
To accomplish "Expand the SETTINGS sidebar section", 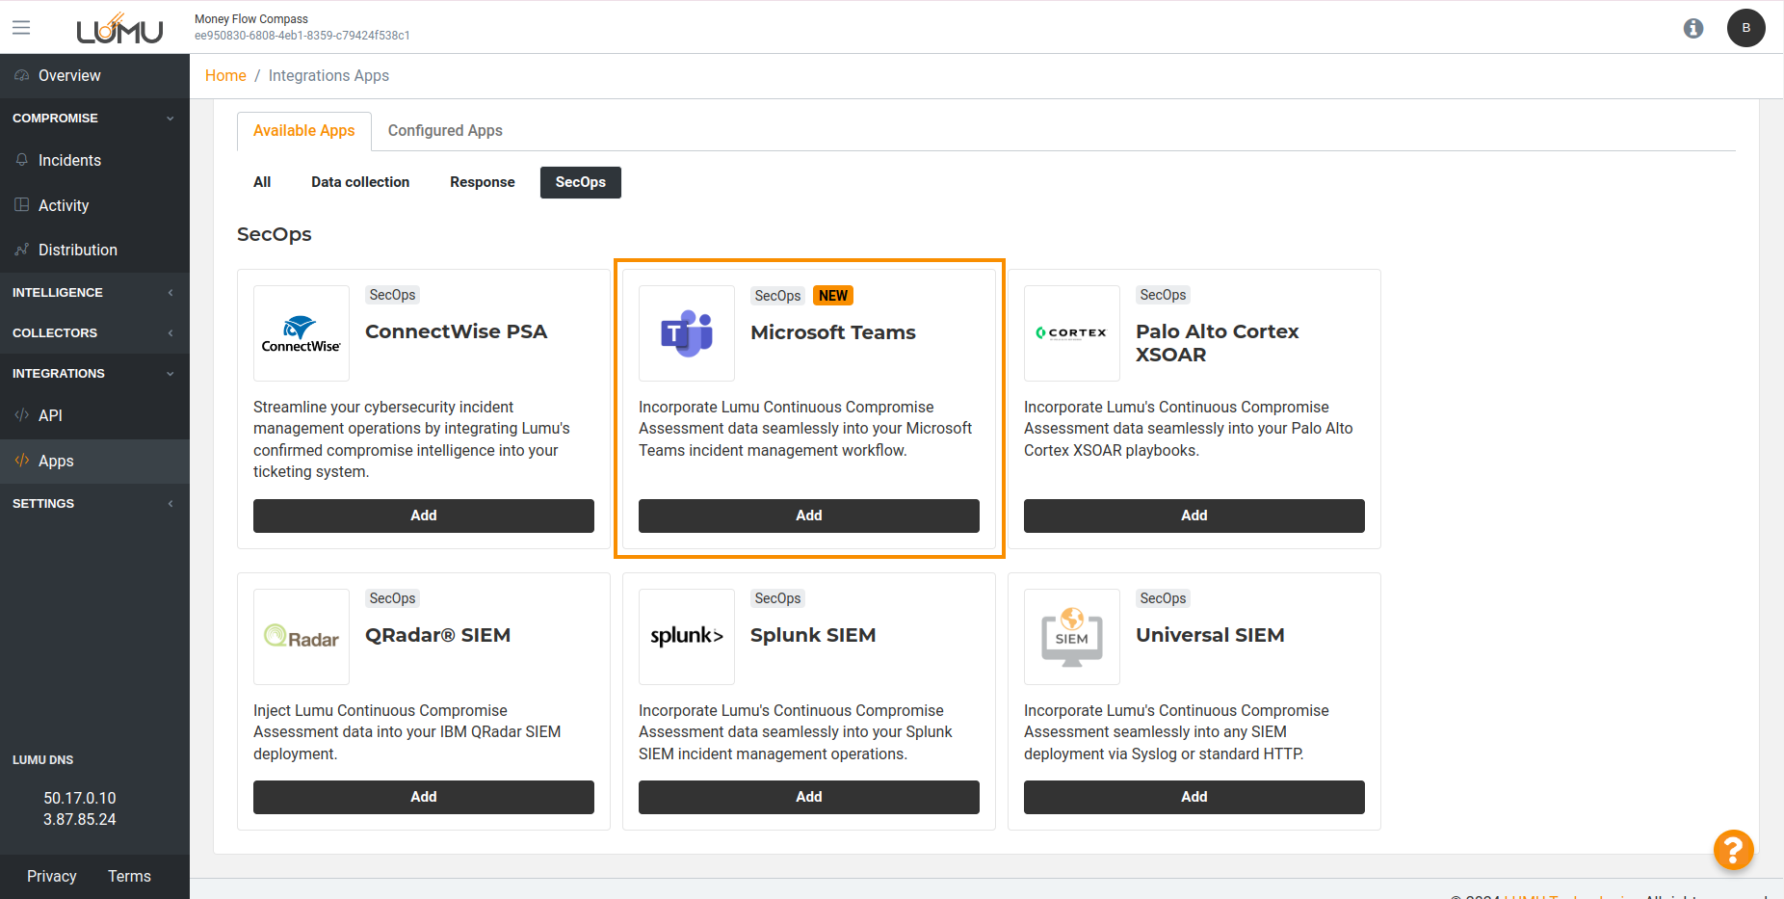I will pyautogui.click(x=94, y=504).
